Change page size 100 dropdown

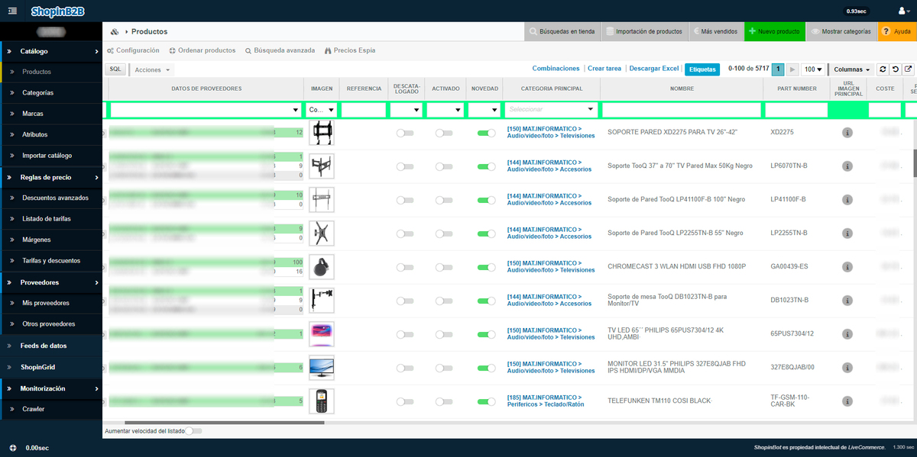pos(813,69)
